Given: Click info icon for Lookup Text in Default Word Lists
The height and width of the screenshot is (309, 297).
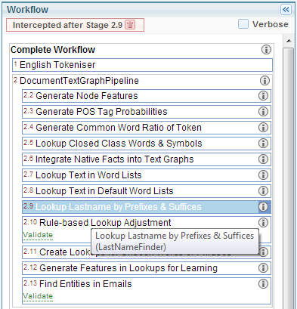Looking at the screenshot, I should coord(263,191).
